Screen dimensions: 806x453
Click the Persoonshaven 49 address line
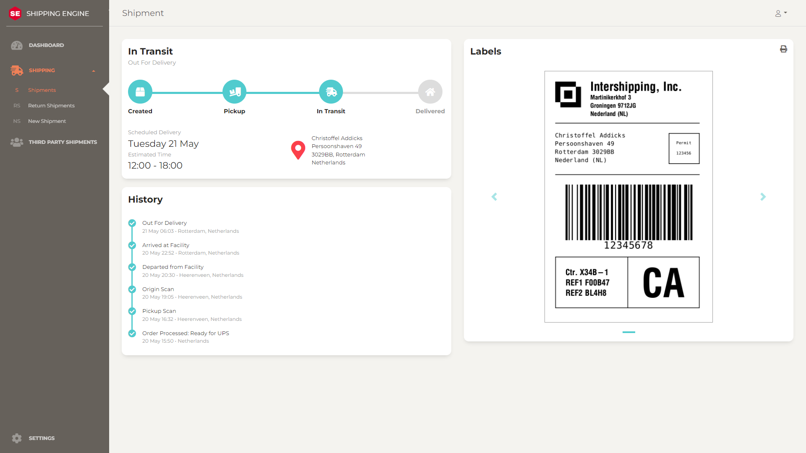point(337,146)
